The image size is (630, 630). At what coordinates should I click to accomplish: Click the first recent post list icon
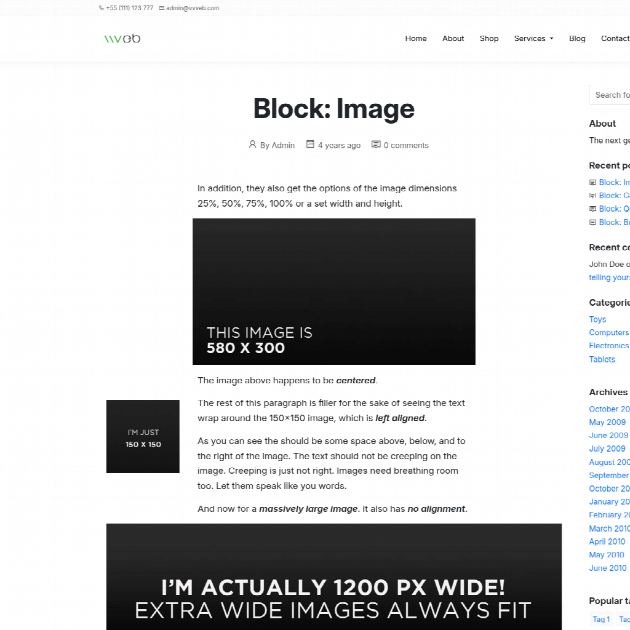point(593,182)
